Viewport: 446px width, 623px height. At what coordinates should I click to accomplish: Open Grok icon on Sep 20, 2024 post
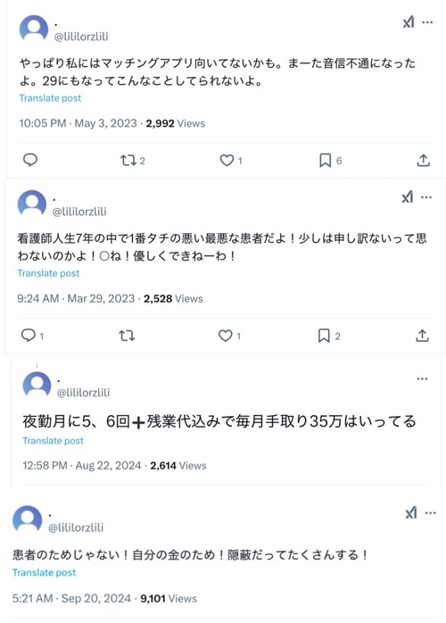(x=411, y=513)
